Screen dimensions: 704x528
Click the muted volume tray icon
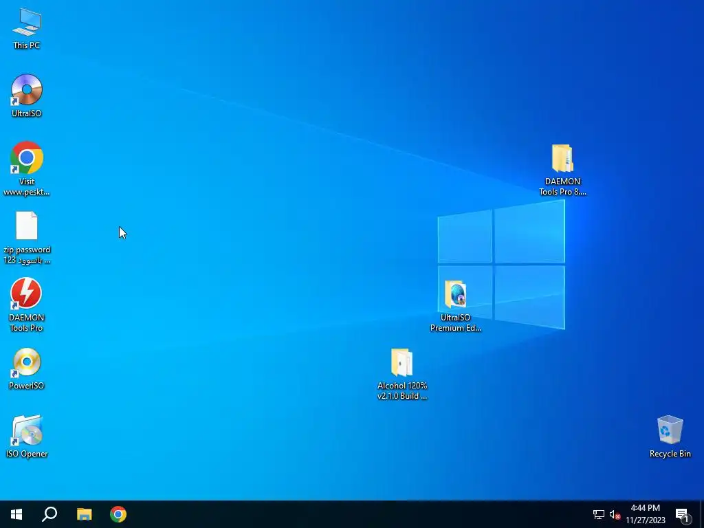(x=615, y=514)
